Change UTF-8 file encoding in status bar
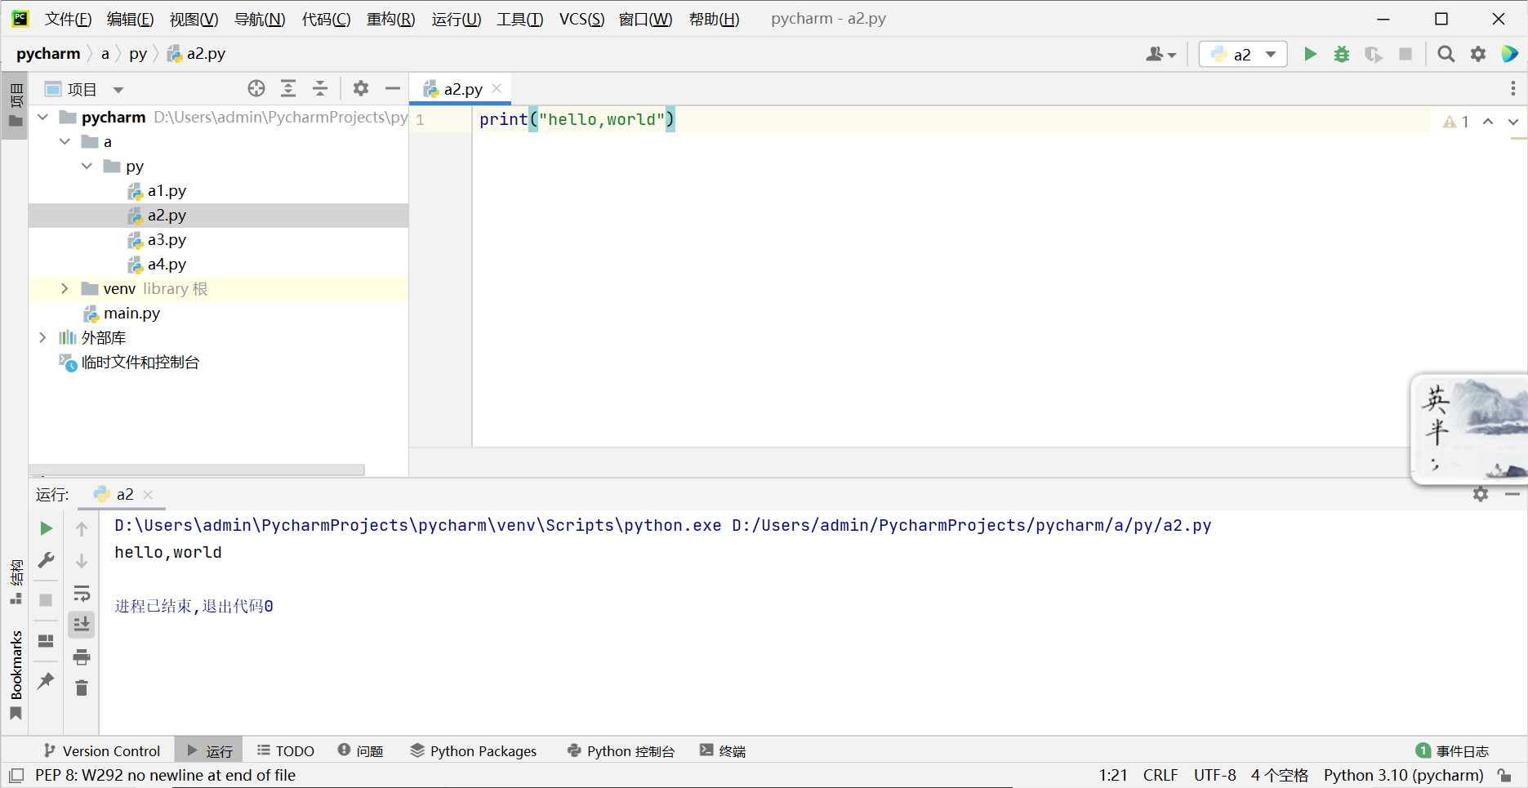This screenshot has width=1528, height=788. [1215, 776]
